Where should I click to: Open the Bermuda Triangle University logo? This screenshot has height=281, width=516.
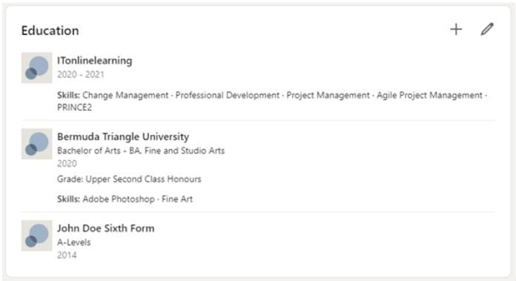click(x=36, y=144)
